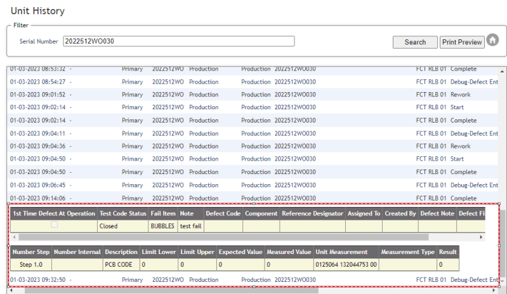Click the 1st Time Defect At Operation header
The width and height of the screenshot is (507, 294).
click(x=54, y=213)
